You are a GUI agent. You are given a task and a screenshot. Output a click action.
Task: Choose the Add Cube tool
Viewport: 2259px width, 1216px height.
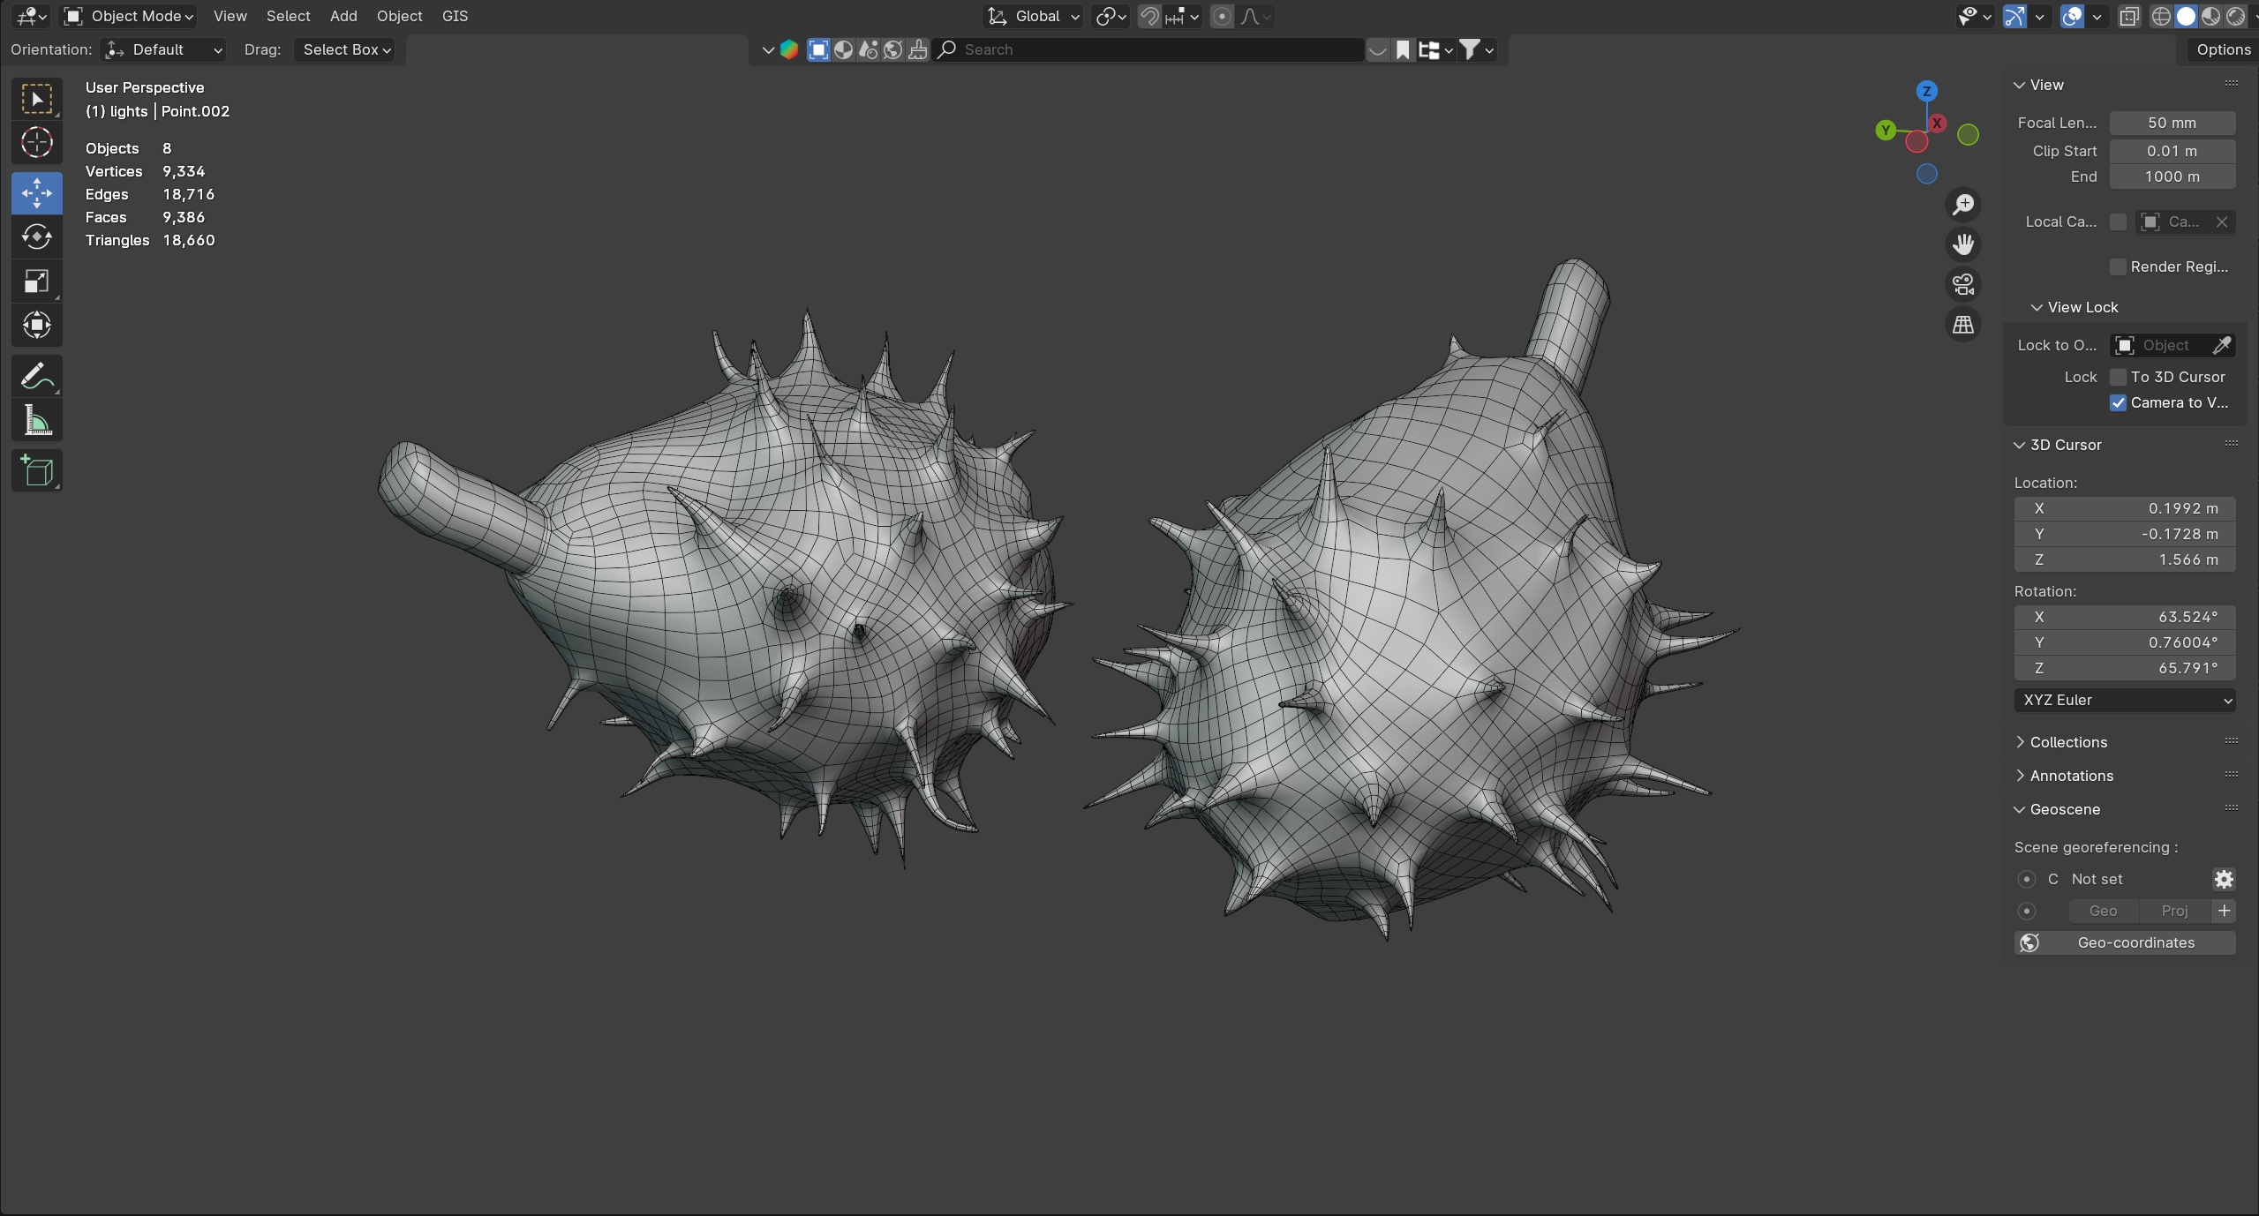click(x=36, y=470)
